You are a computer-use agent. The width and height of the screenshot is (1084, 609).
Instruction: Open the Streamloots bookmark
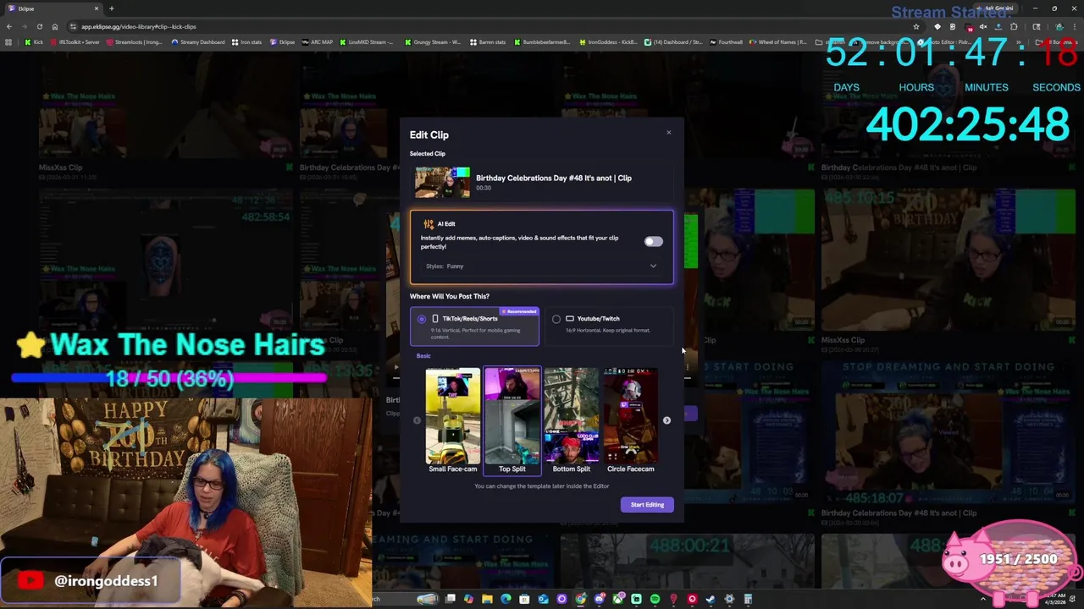[135, 42]
